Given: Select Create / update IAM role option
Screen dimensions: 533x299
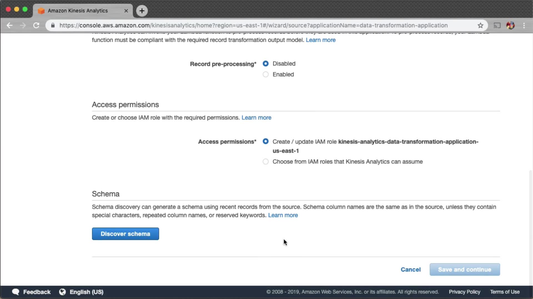Looking at the screenshot, I should point(266,141).
